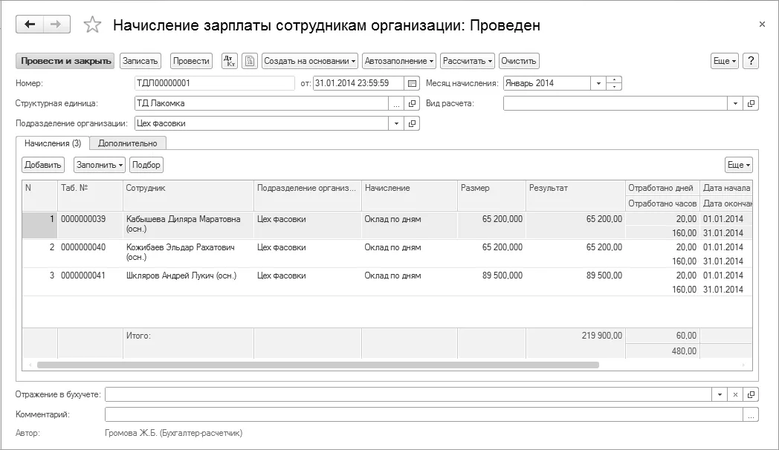
Task: Add document to favorites with star icon
Action: (92, 25)
